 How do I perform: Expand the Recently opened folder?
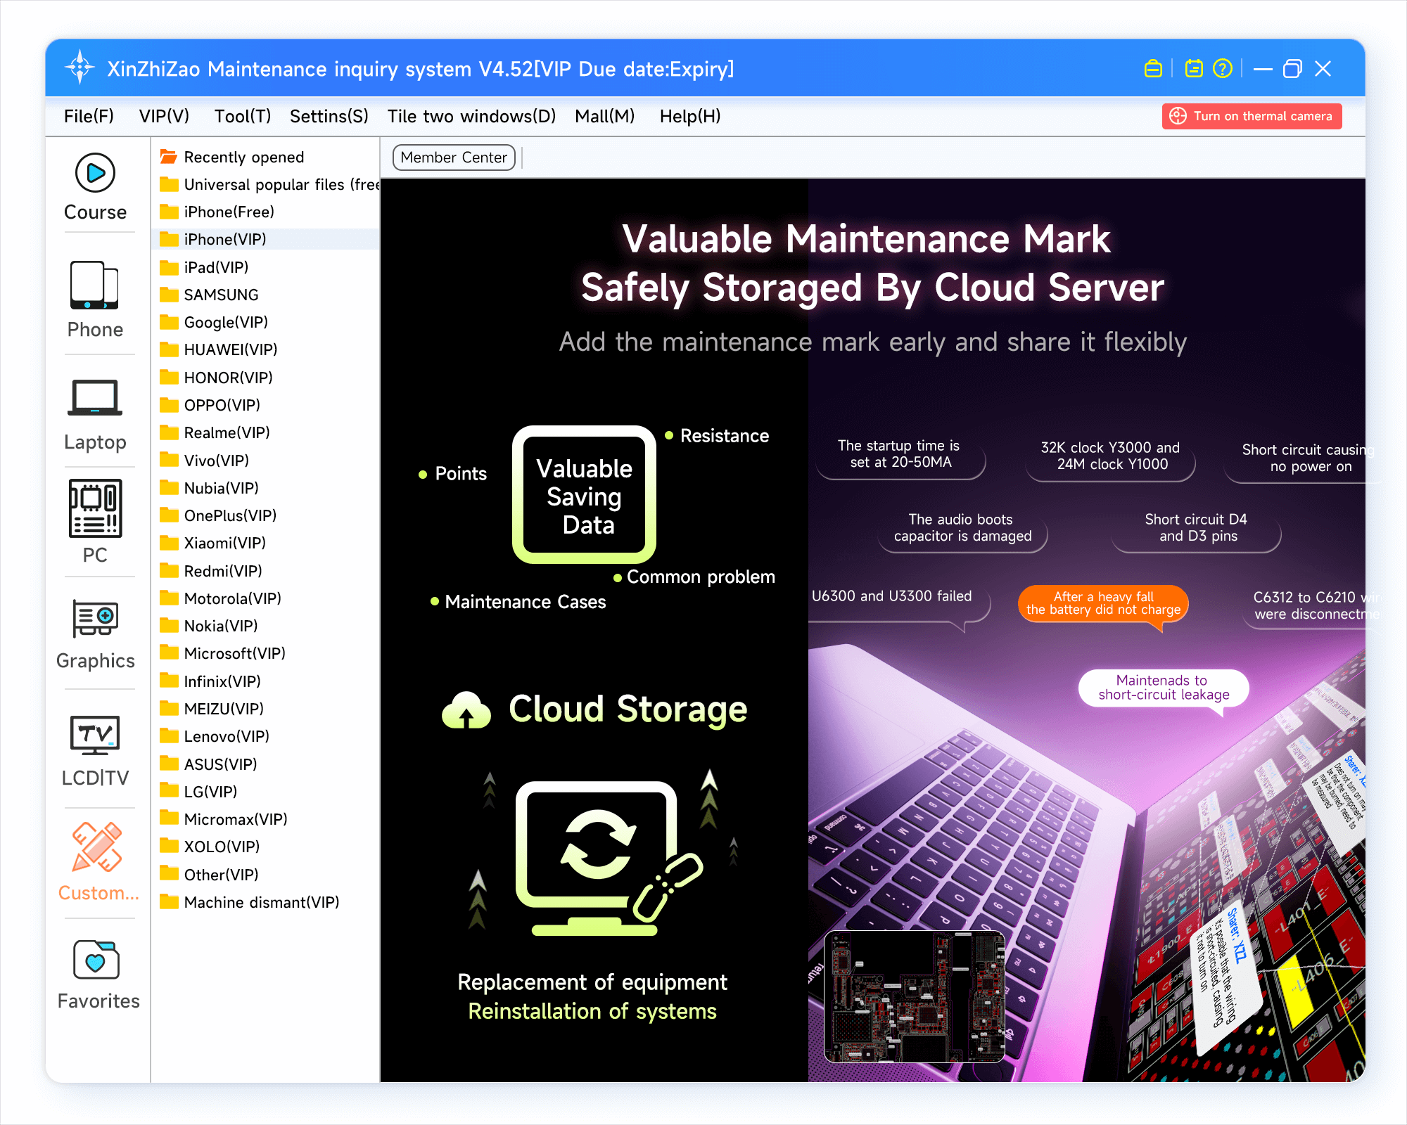coord(243,157)
